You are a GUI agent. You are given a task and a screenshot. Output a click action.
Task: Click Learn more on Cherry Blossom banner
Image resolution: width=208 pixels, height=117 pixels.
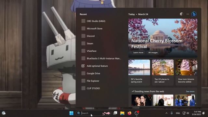click(138, 53)
